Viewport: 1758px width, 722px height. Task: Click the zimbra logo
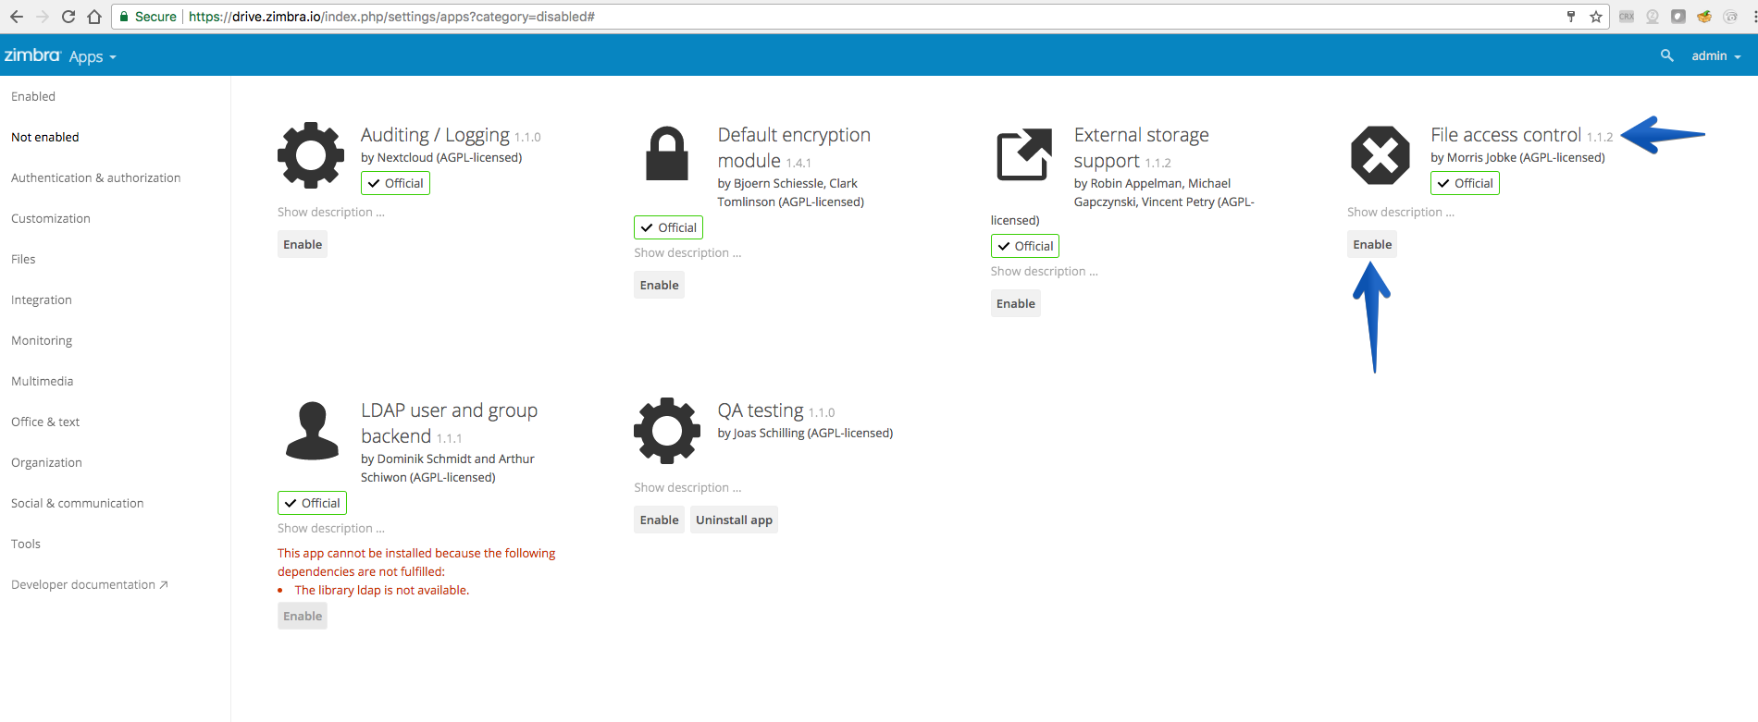(32, 55)
